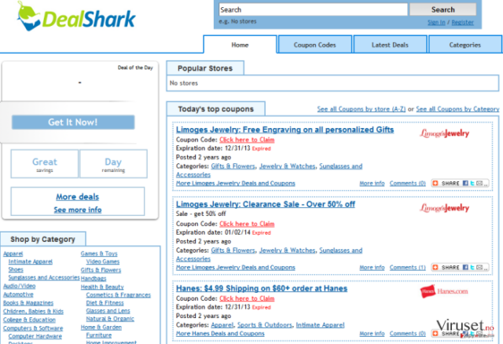503x344 pixels.
Task: Open Intimate Apparel in Shop by Category
Action: pyautogui.click(x=31, y=262)
